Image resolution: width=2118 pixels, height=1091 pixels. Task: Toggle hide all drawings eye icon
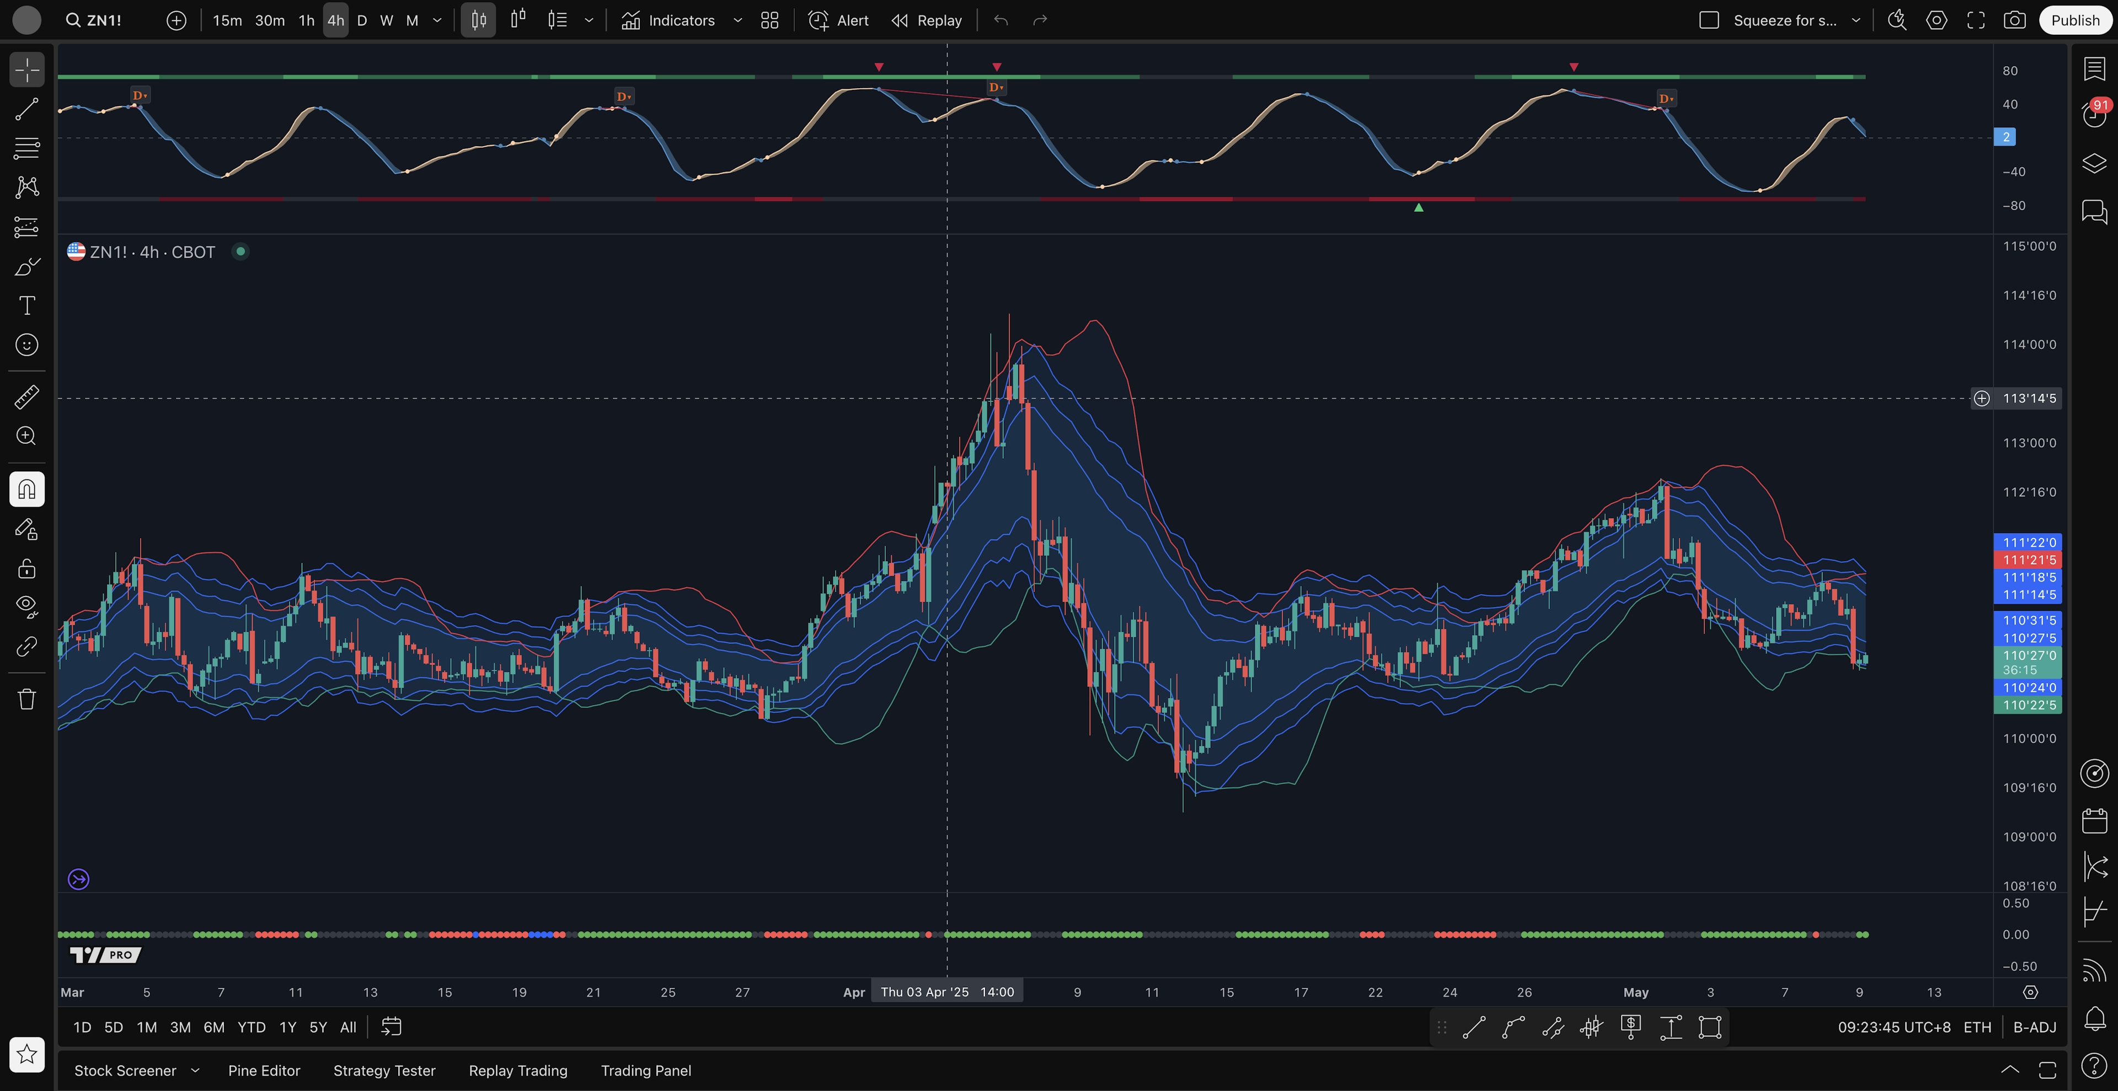coord(26,606)
